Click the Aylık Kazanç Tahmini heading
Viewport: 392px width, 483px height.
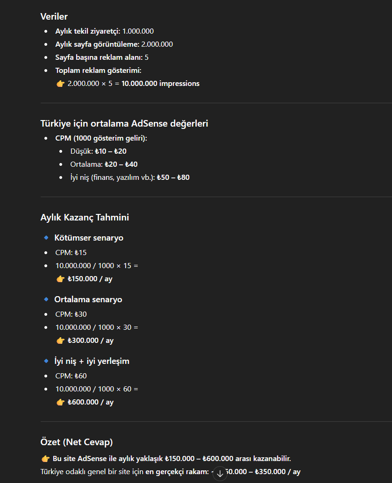85,218
